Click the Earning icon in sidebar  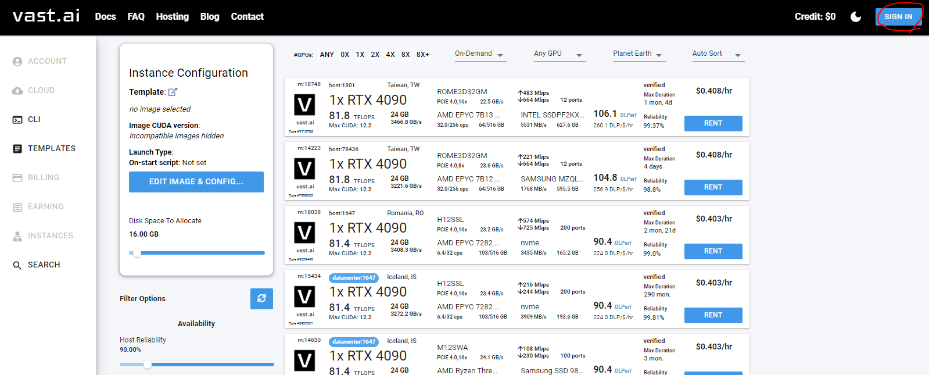coord(17,207)
